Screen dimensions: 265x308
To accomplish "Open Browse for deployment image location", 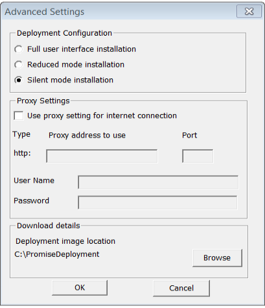I will (217, 258).
